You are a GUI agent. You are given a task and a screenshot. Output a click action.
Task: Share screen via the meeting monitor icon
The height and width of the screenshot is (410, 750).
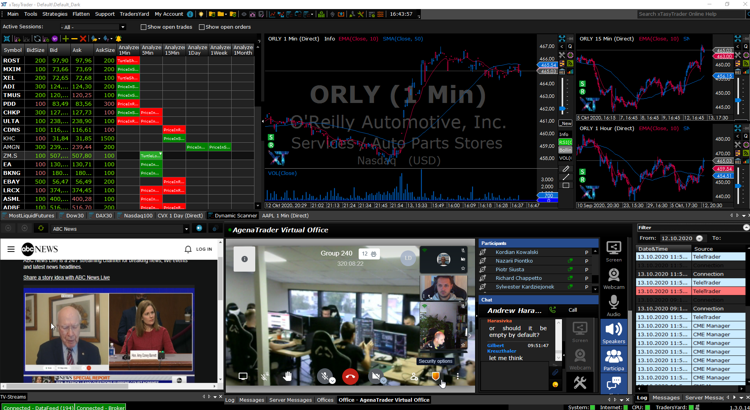point(243,377)
